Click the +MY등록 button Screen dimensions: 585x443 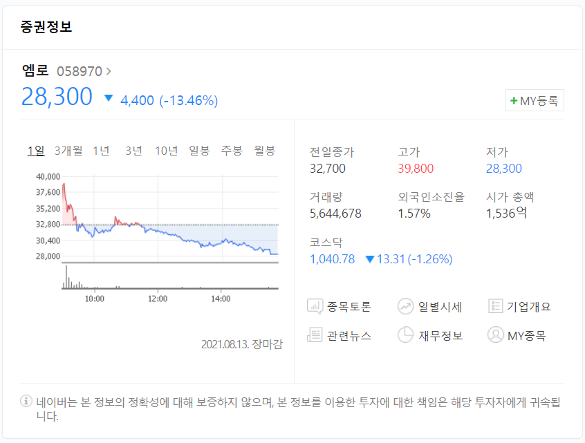click(x=535, y=100)
